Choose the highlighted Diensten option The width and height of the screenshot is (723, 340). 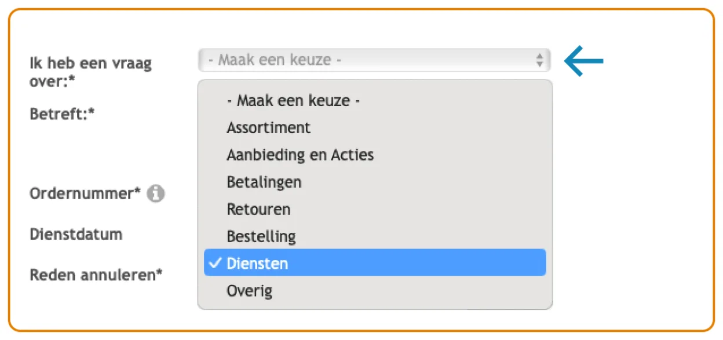[x=375, y=263]
